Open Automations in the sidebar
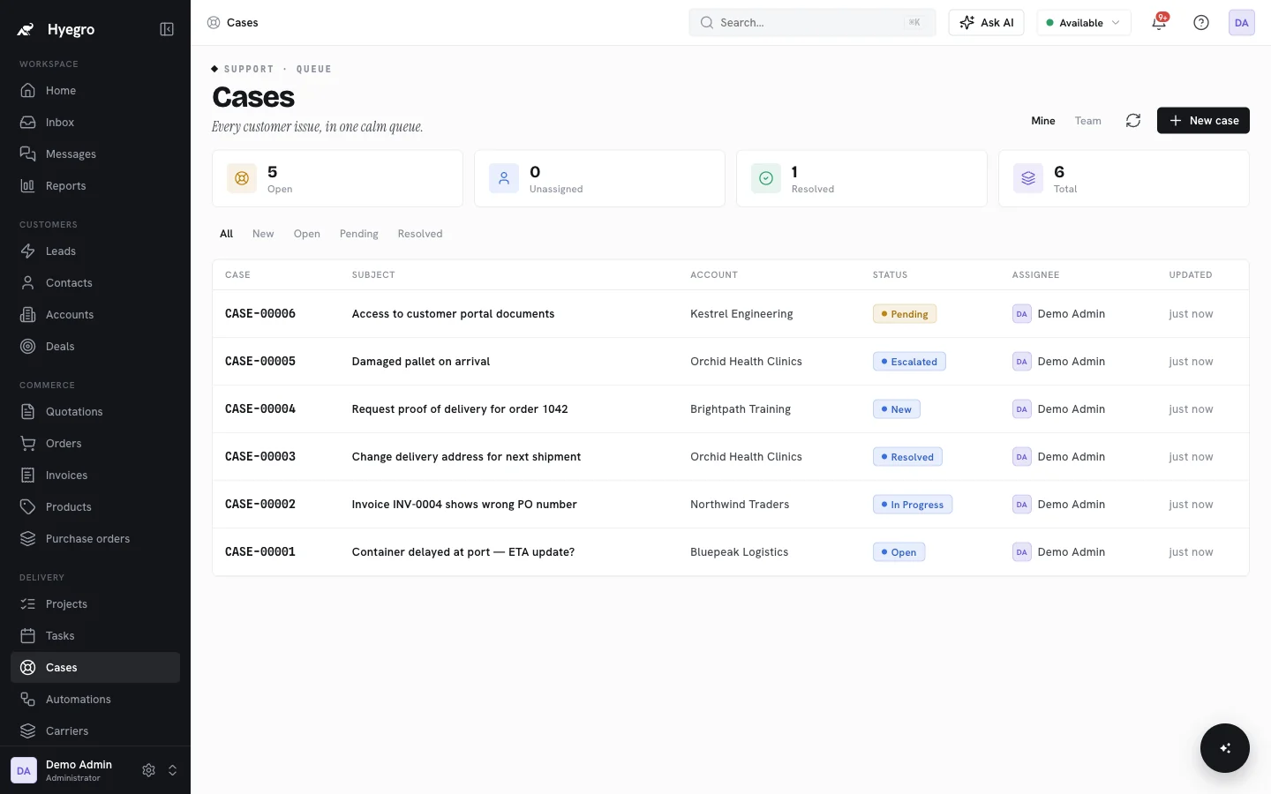Viewport: 1271px width, 794px height. click(95, 699)
